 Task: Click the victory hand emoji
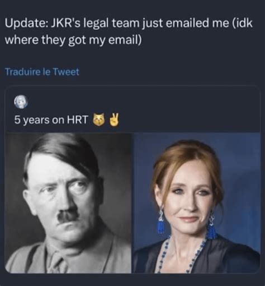[x=114, y=119]
